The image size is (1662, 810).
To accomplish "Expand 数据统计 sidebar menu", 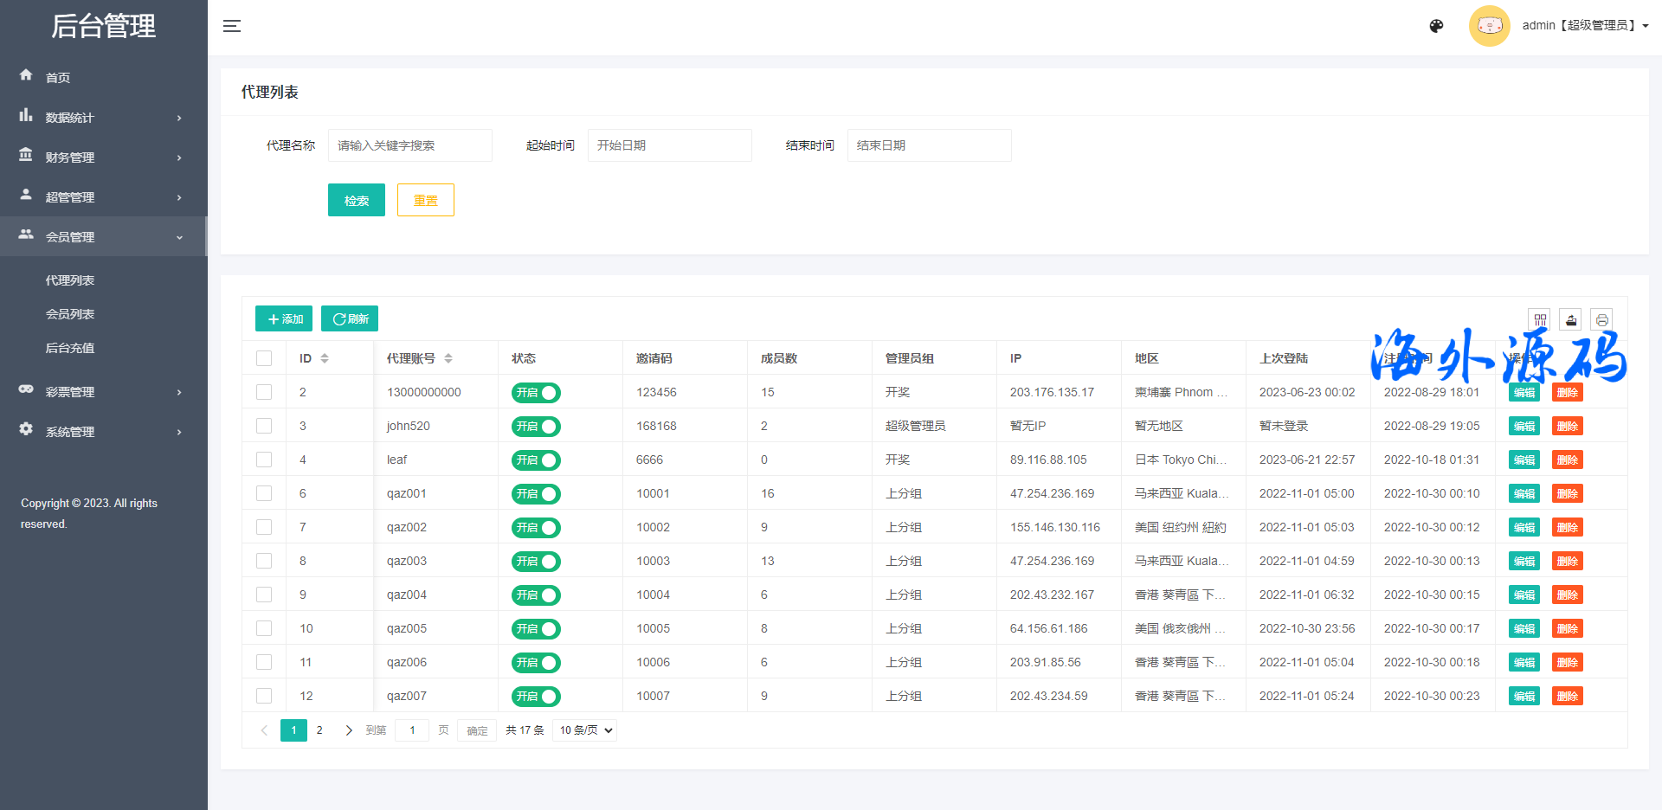I will click(104, 118).
